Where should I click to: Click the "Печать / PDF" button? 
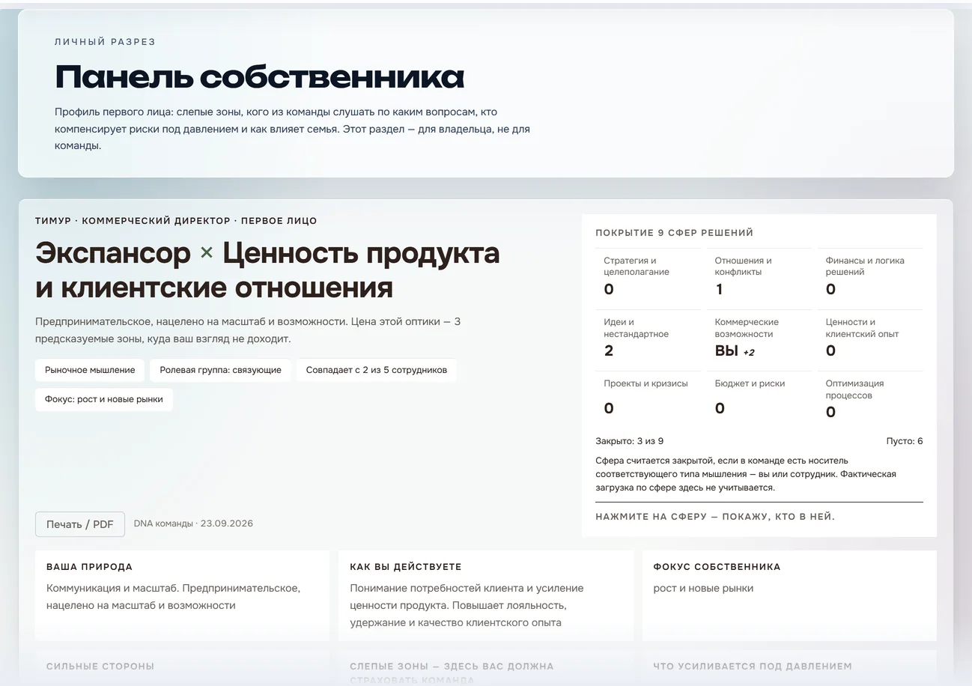80,524
